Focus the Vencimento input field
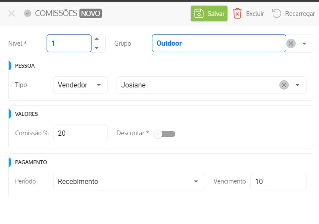Image resolution: width=319 pixels, height=224 pixels. pyautogui.click(x=278, y=182)
